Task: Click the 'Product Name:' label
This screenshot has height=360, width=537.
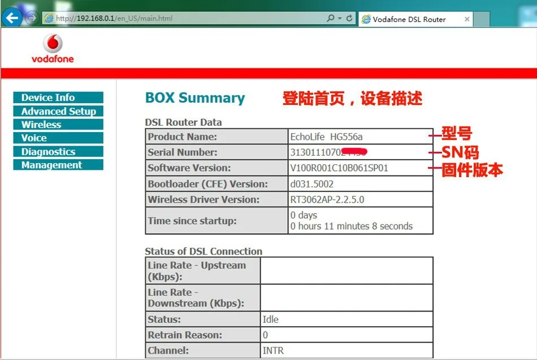Action: (x=182, y=137)
